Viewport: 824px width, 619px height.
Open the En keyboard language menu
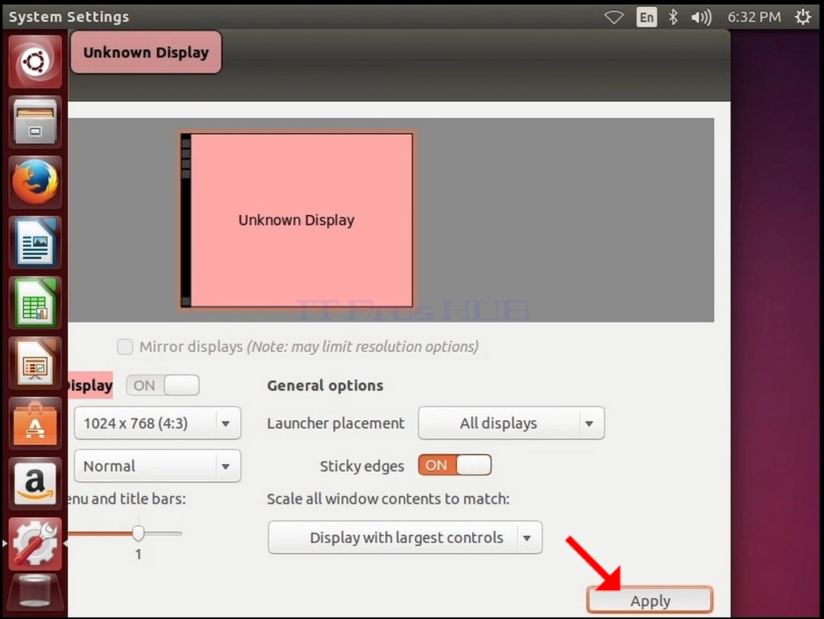[x=646, y=18]
